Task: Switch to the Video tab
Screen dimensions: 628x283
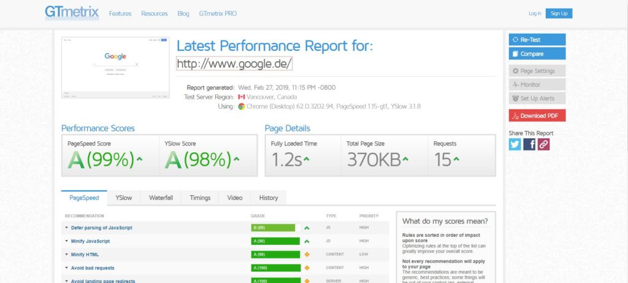Action: click(x=235, y=198)
